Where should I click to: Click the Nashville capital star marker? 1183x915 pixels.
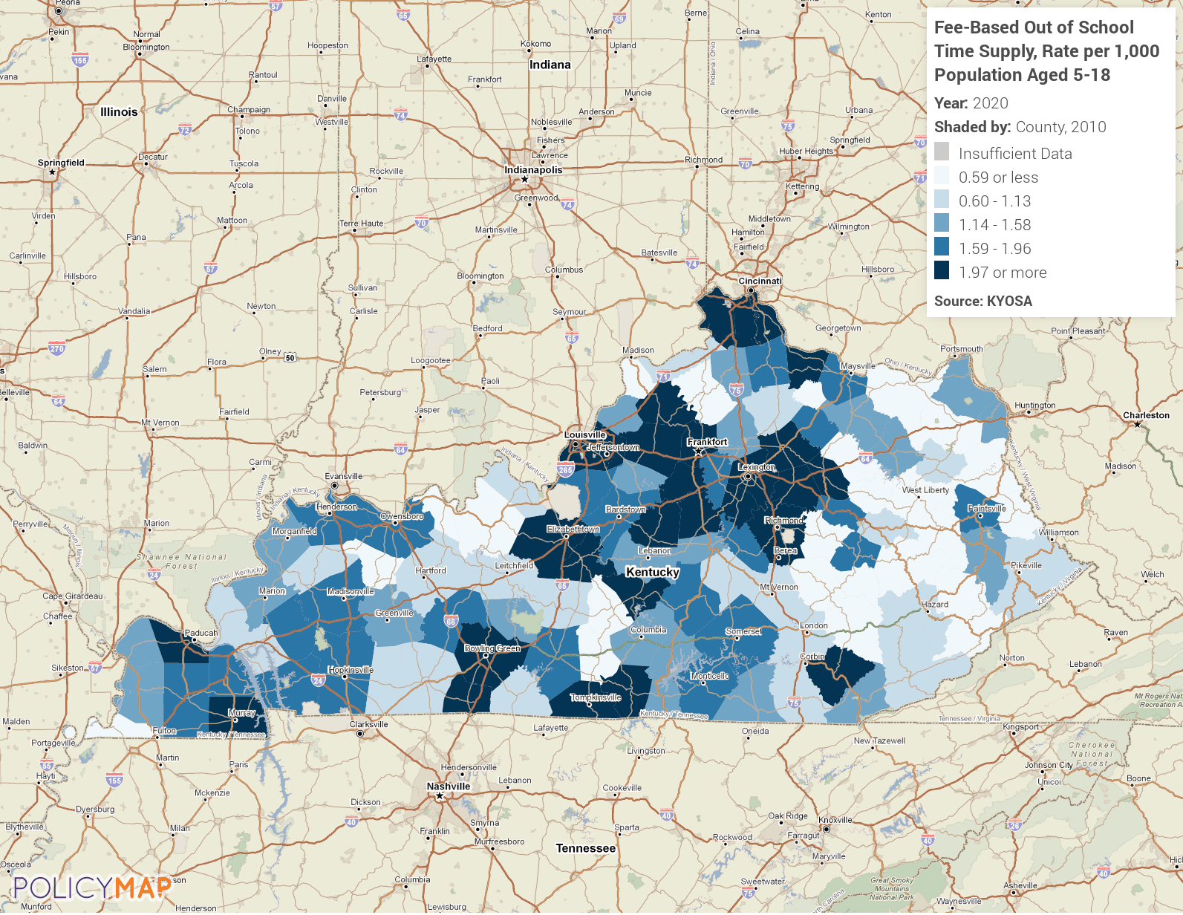tap(440, 795)
